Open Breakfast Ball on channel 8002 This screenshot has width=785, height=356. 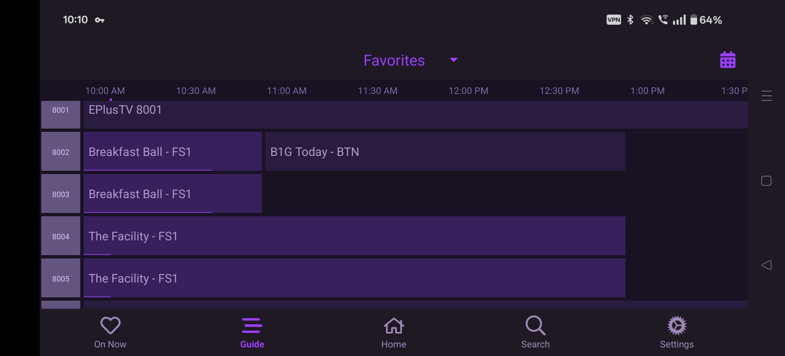click(172, 152)
